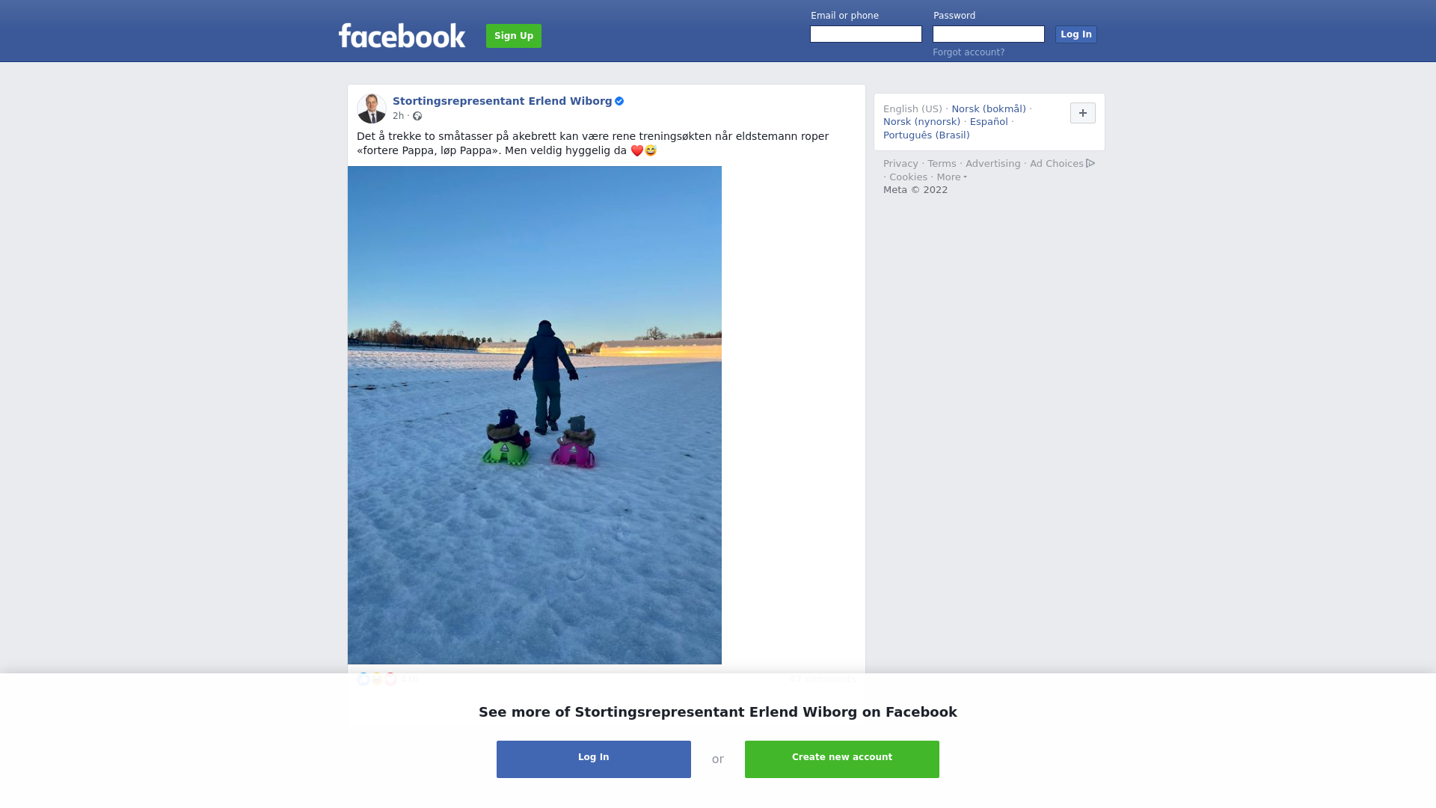Viewport: 1436px width, 808px height.
Task: Open Erlend Wiborg's profile picture
Action: (372, 108)
